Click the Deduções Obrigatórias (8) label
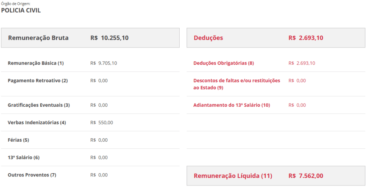The image size is (368, 188). [x=224, y=63]
